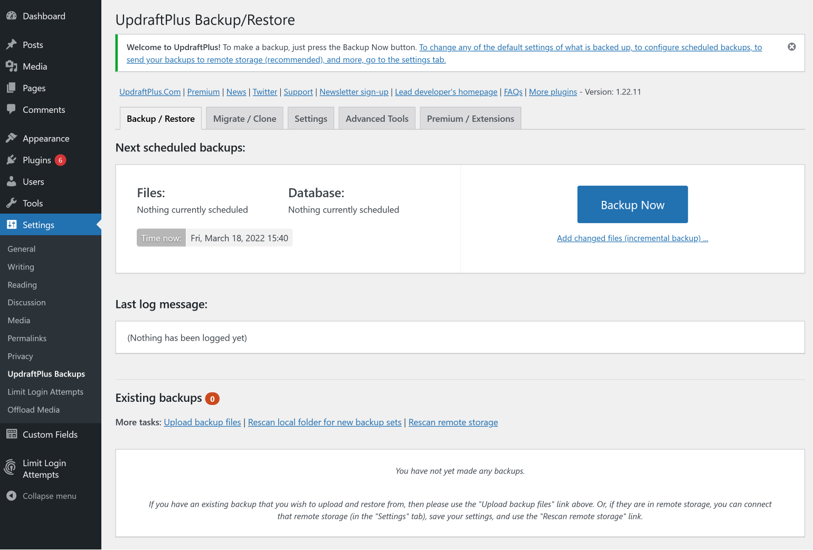
Task: Open the UpdraftPlus Settings tab
Action: (311, 119)
